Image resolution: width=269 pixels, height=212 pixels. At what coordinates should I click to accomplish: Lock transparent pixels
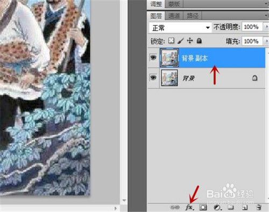pos(171,41)
